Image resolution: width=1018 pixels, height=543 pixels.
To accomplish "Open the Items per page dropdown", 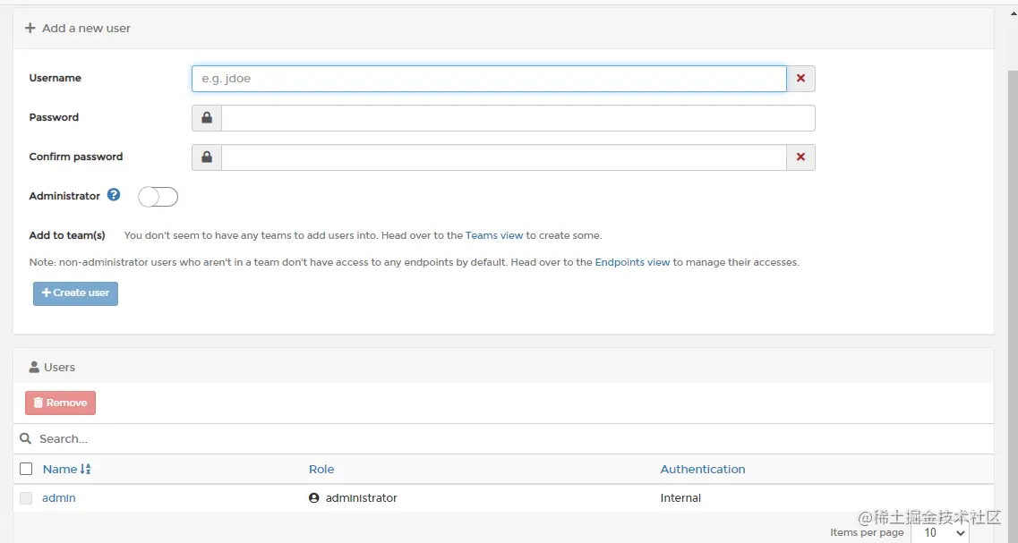I will point(939,532).
